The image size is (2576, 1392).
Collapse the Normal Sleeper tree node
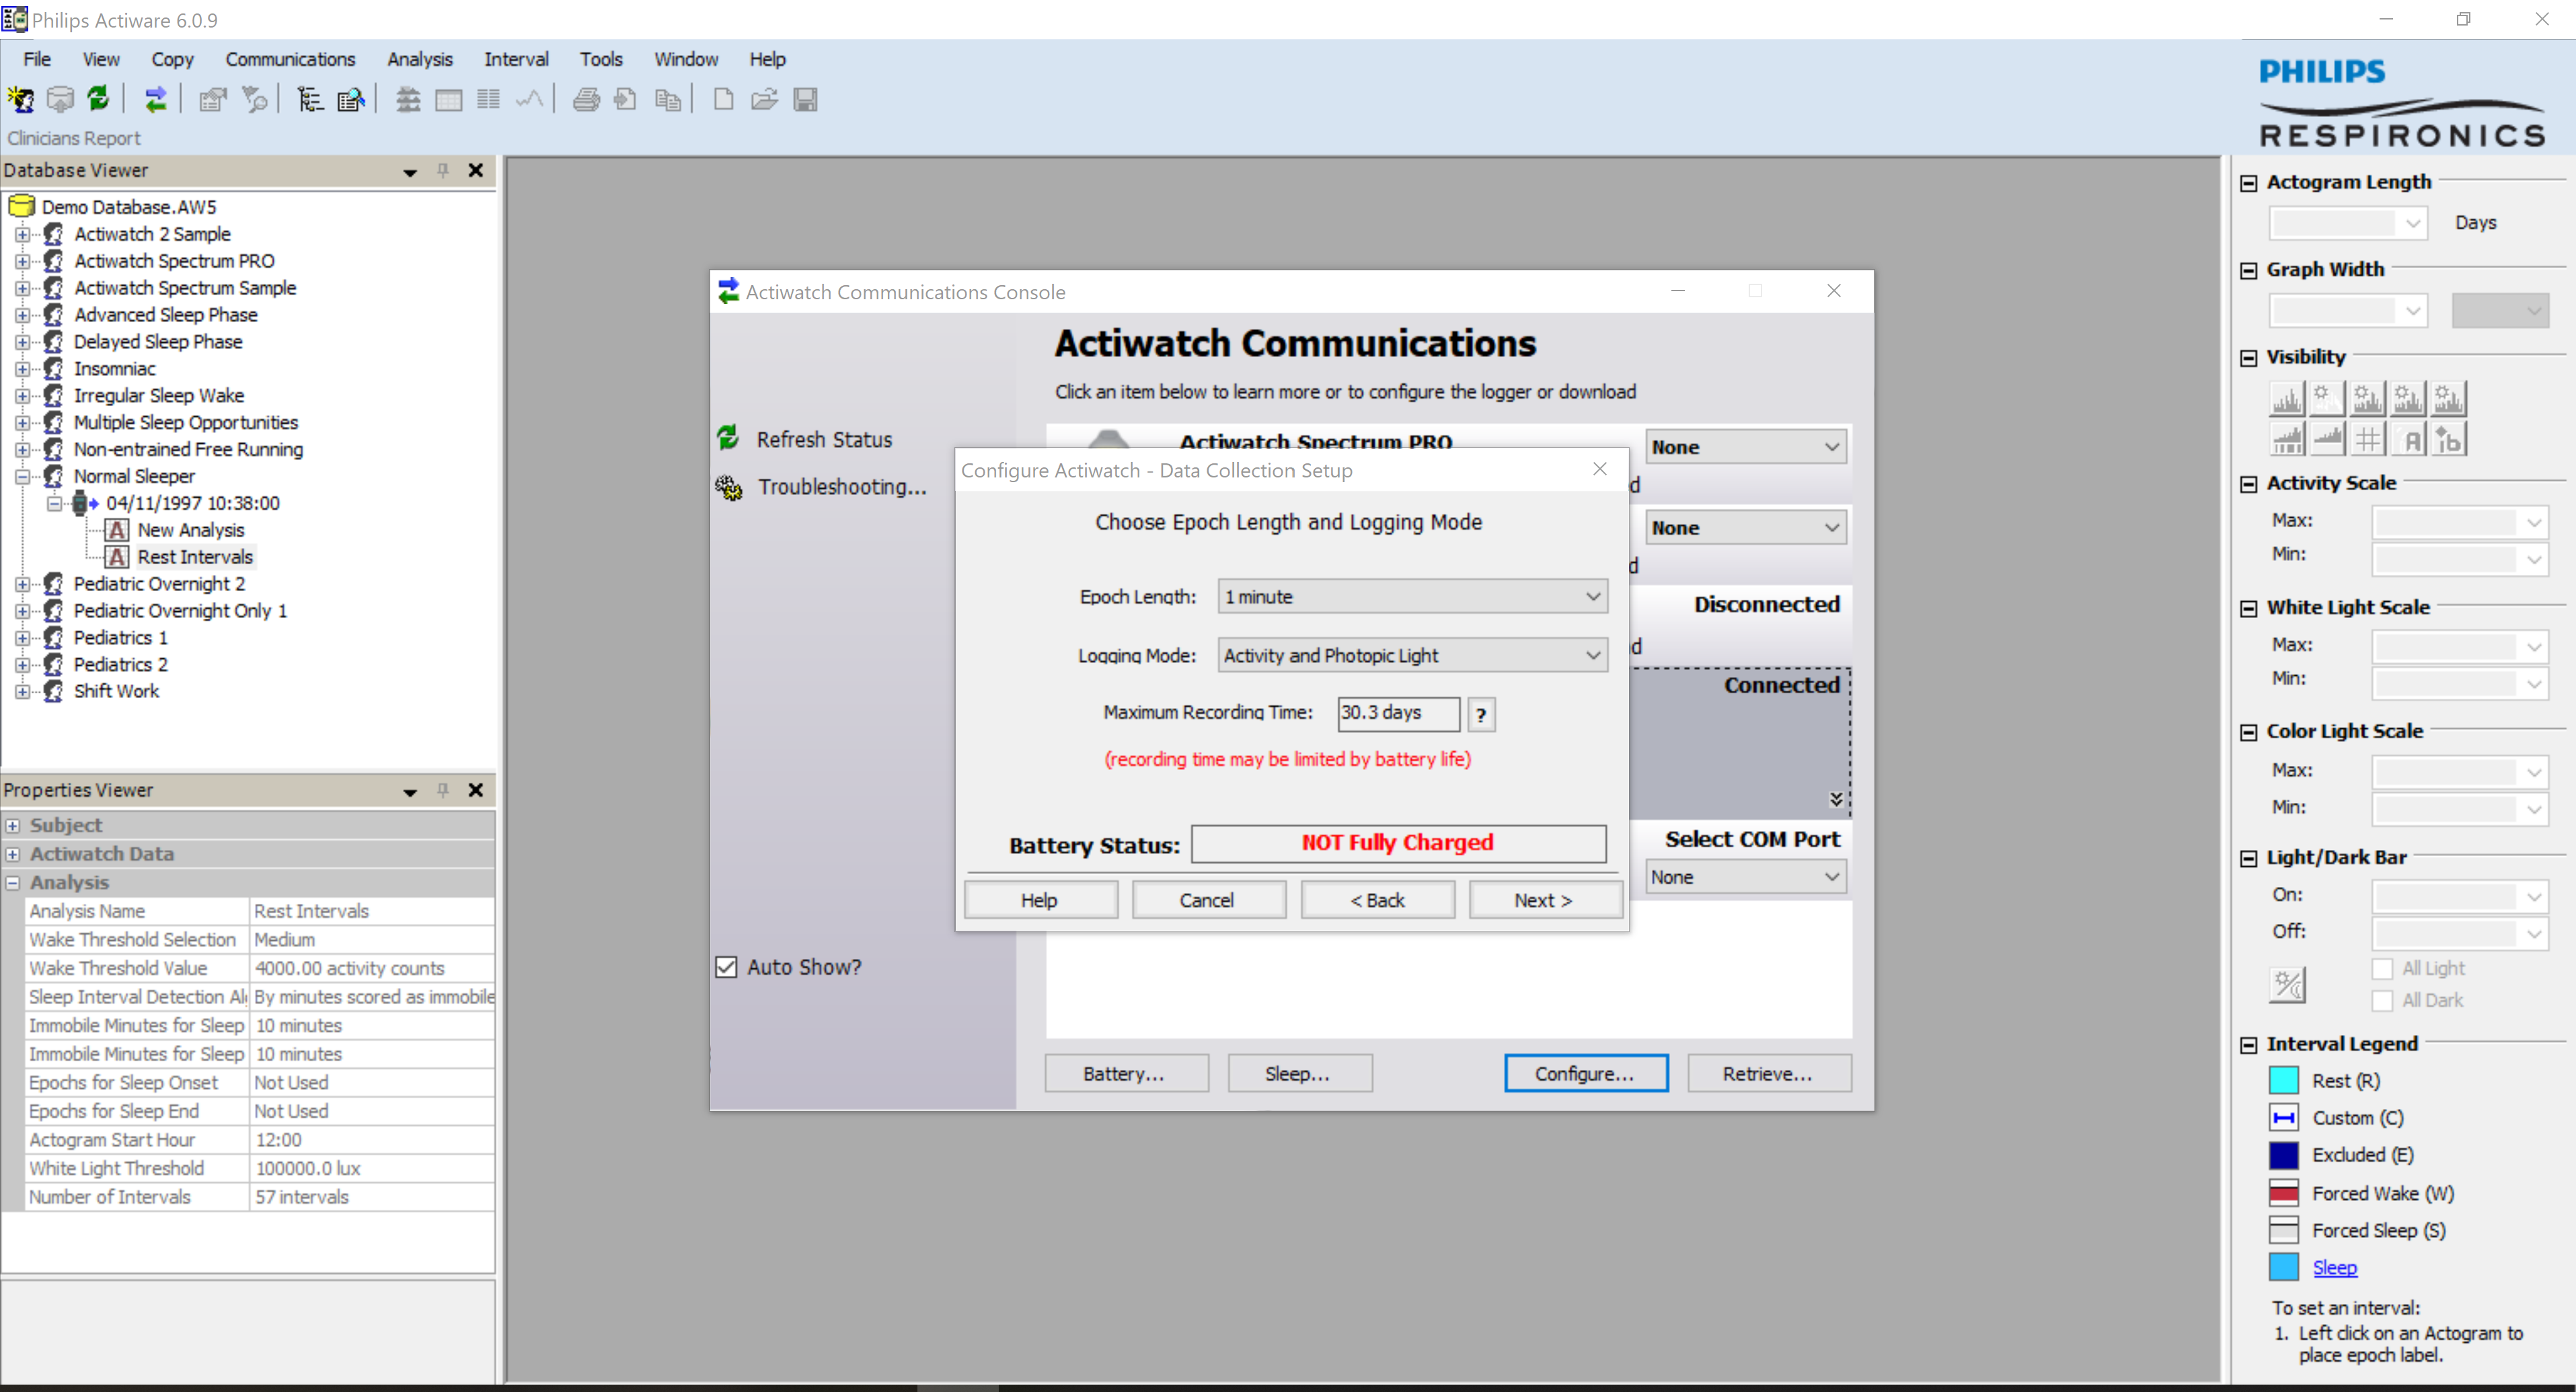[22, 476]
